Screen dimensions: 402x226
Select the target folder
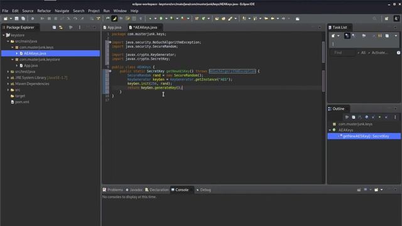coord(20,96)
